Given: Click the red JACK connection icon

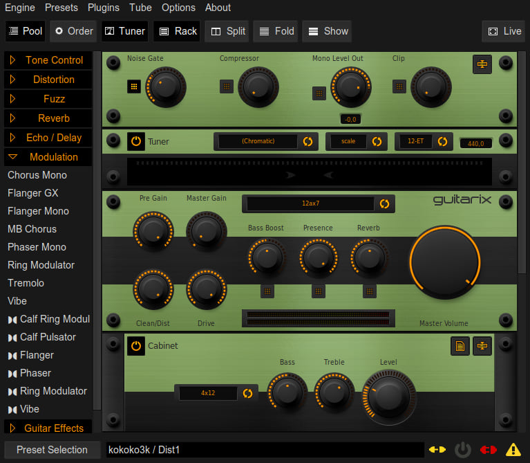Looking at the screenshot, I should point(488,450).
